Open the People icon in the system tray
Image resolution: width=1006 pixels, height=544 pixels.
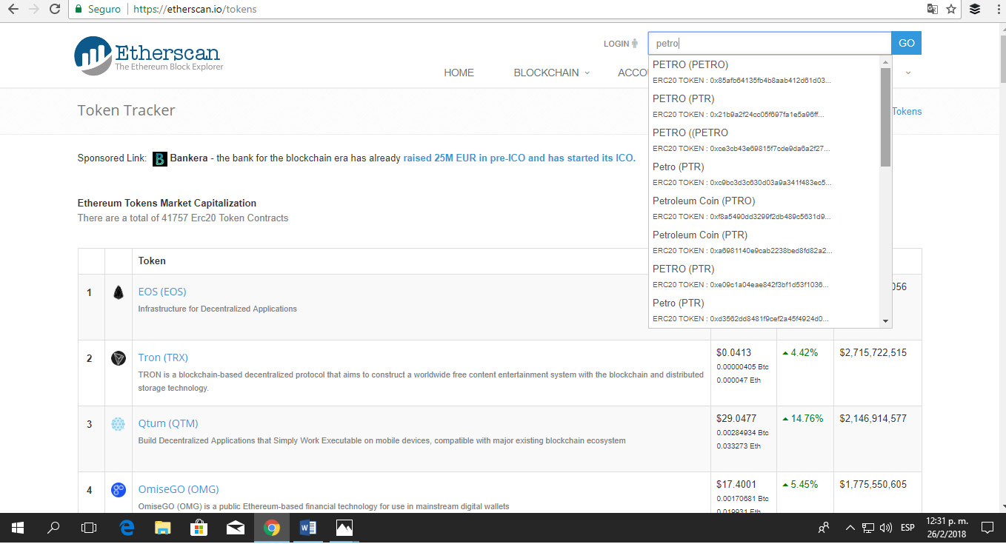[824, 528]
